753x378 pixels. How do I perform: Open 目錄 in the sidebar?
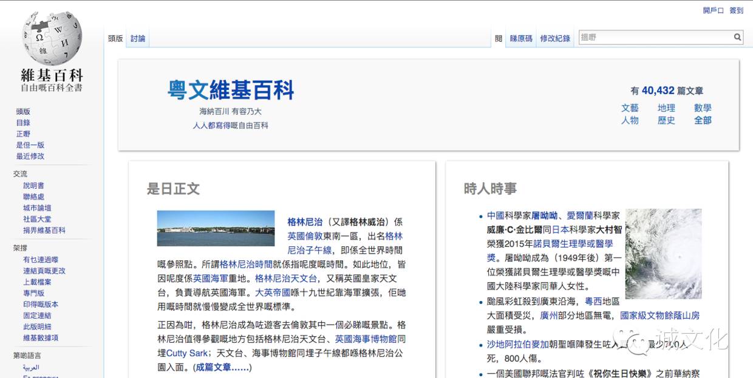point(23,123)
